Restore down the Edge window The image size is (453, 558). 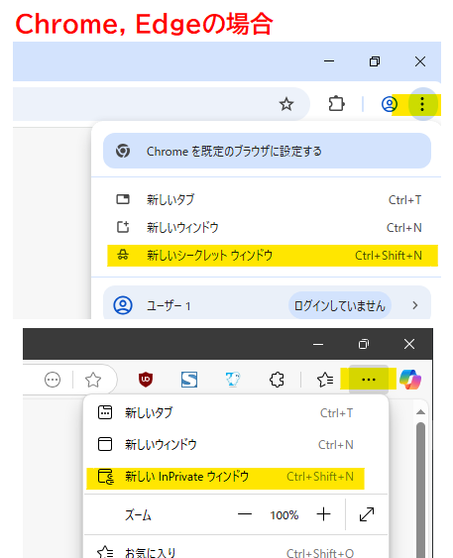tap(364, 344)
